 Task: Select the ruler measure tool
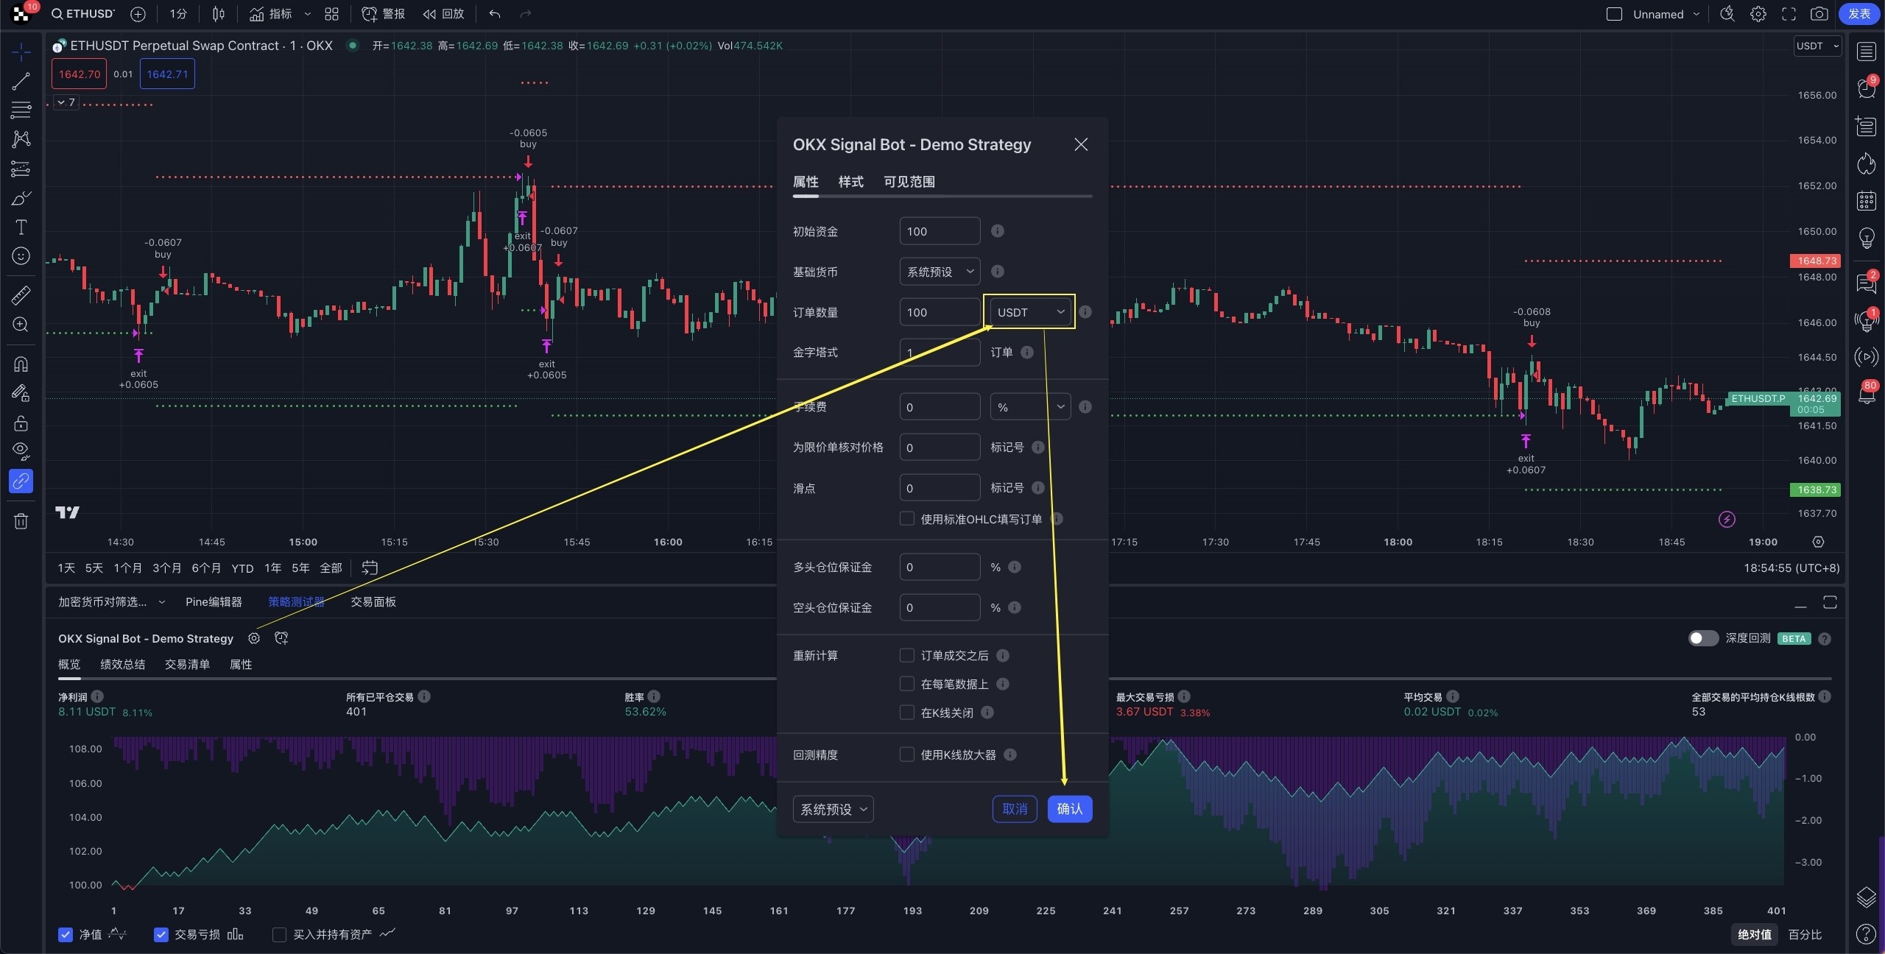(x=21, y=295)
